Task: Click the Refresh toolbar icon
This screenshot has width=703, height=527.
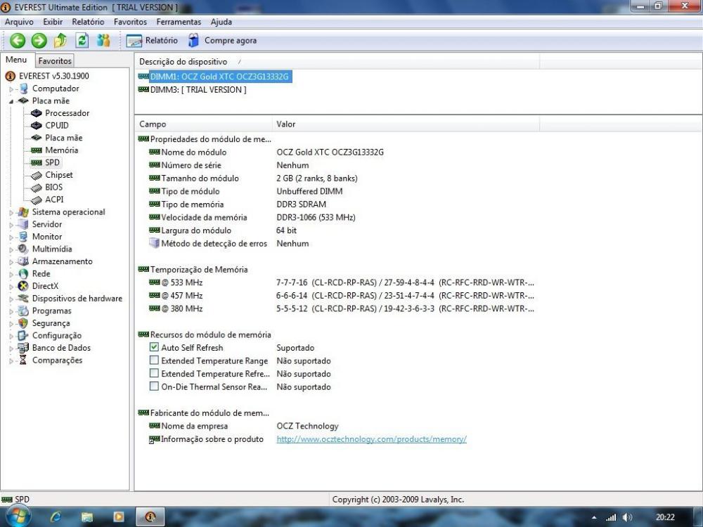Action: click(82, 41)
